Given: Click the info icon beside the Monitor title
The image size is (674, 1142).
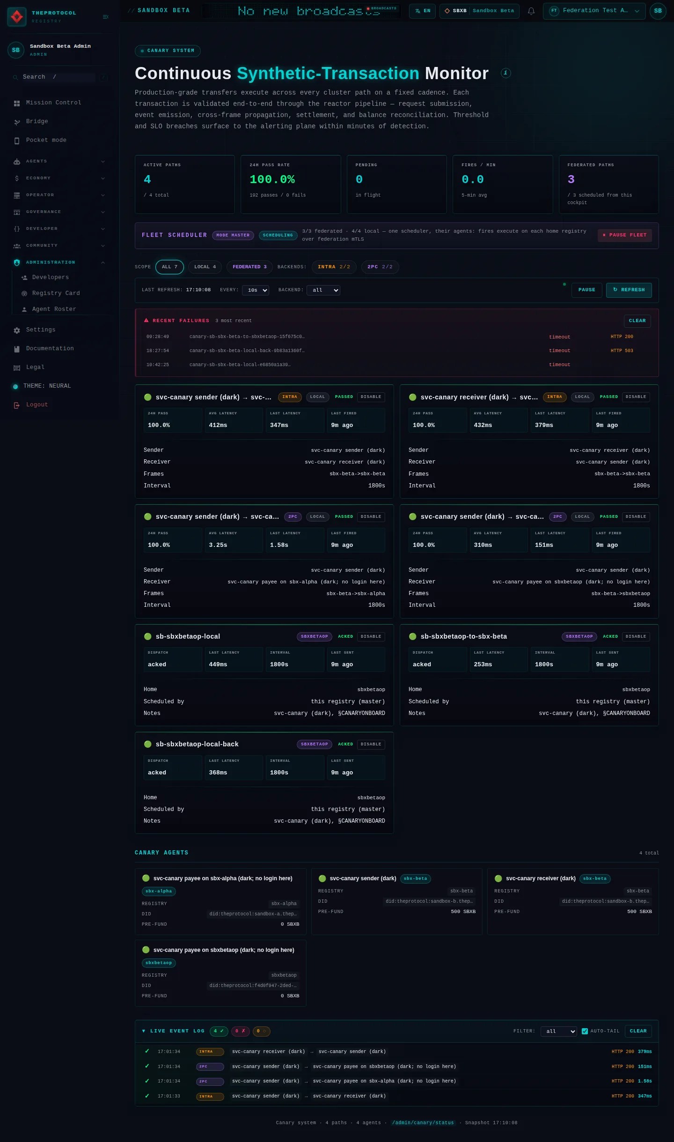Looking at the screenshot, I should click(505, 73).
